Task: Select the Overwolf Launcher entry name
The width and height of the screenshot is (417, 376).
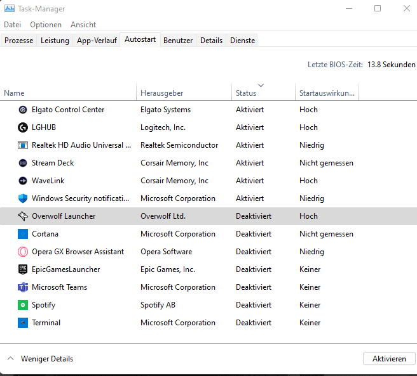Action: point(64,216)
